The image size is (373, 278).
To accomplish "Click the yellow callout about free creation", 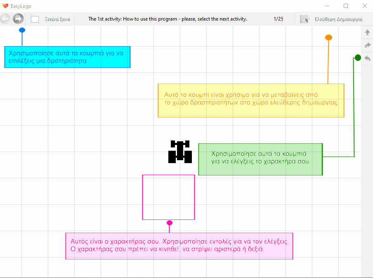I will [x=251, y=100].
